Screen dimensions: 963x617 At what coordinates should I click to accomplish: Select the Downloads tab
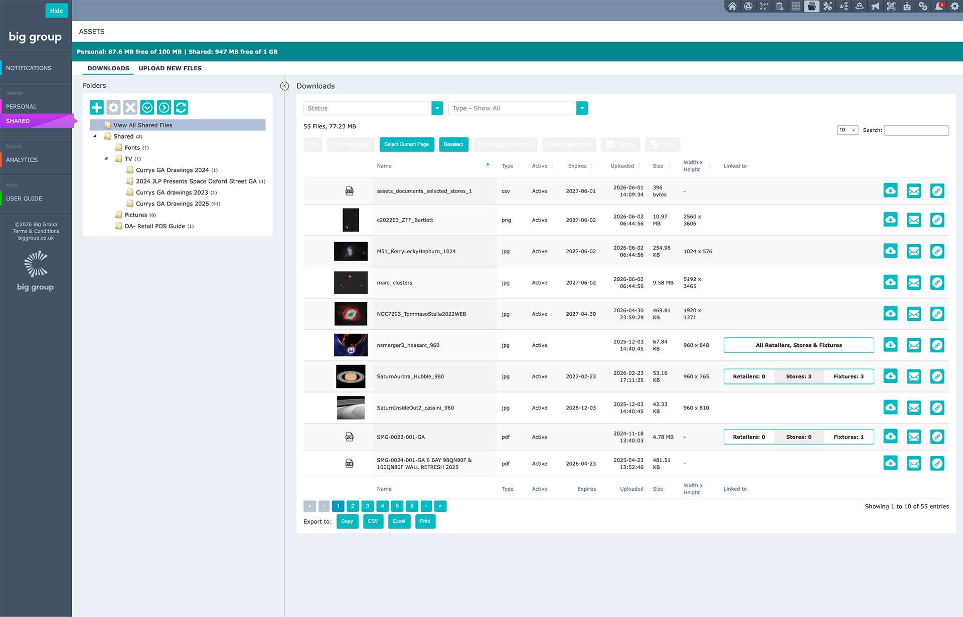pyautogui.click(x=108, y=68)
